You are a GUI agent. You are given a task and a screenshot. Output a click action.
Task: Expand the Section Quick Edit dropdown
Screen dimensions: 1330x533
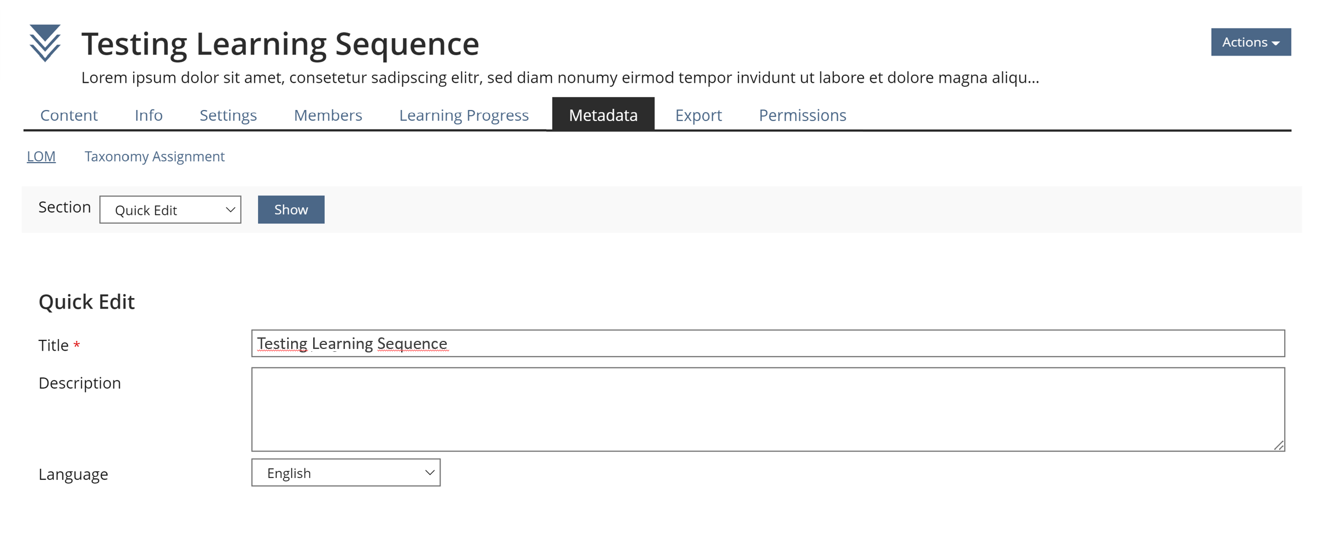pos(170,209)
